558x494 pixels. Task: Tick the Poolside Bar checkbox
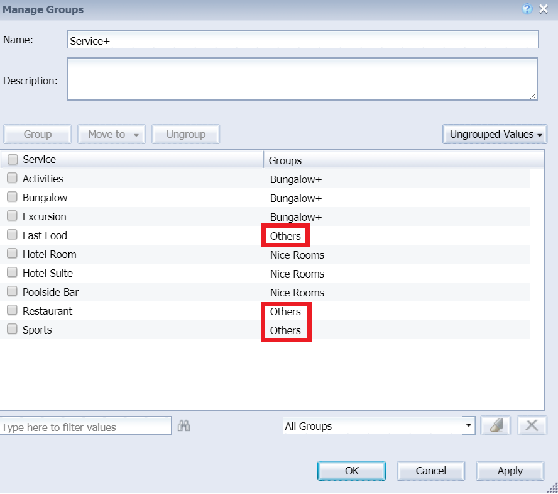13,292
